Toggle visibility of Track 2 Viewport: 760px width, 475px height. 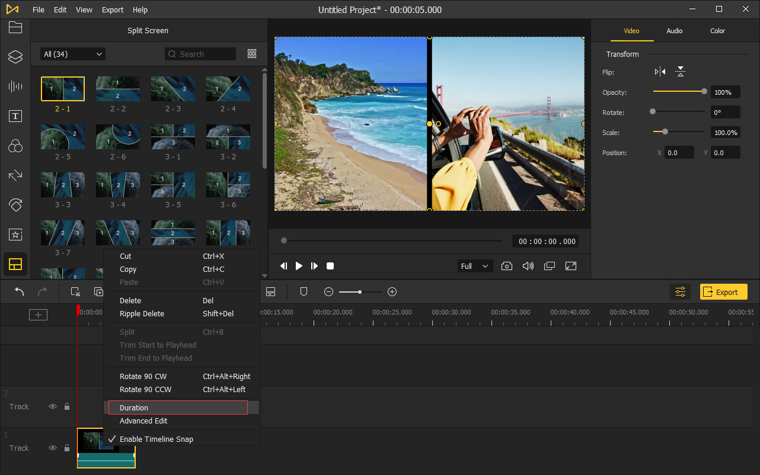(53, 406)
